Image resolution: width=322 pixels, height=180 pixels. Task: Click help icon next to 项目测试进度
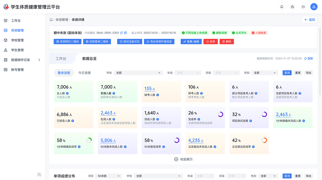point(251,121)
